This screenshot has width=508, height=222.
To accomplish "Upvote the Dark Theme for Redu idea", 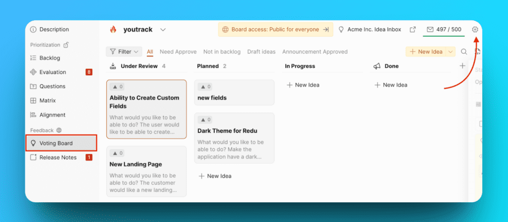I will pos(205,120).
